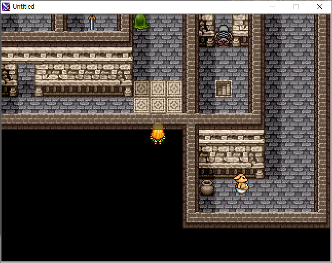The width and height of the screenshot is (332, 263).
Task: Click the disabled maximize button
Action: (x=296, y=7)
